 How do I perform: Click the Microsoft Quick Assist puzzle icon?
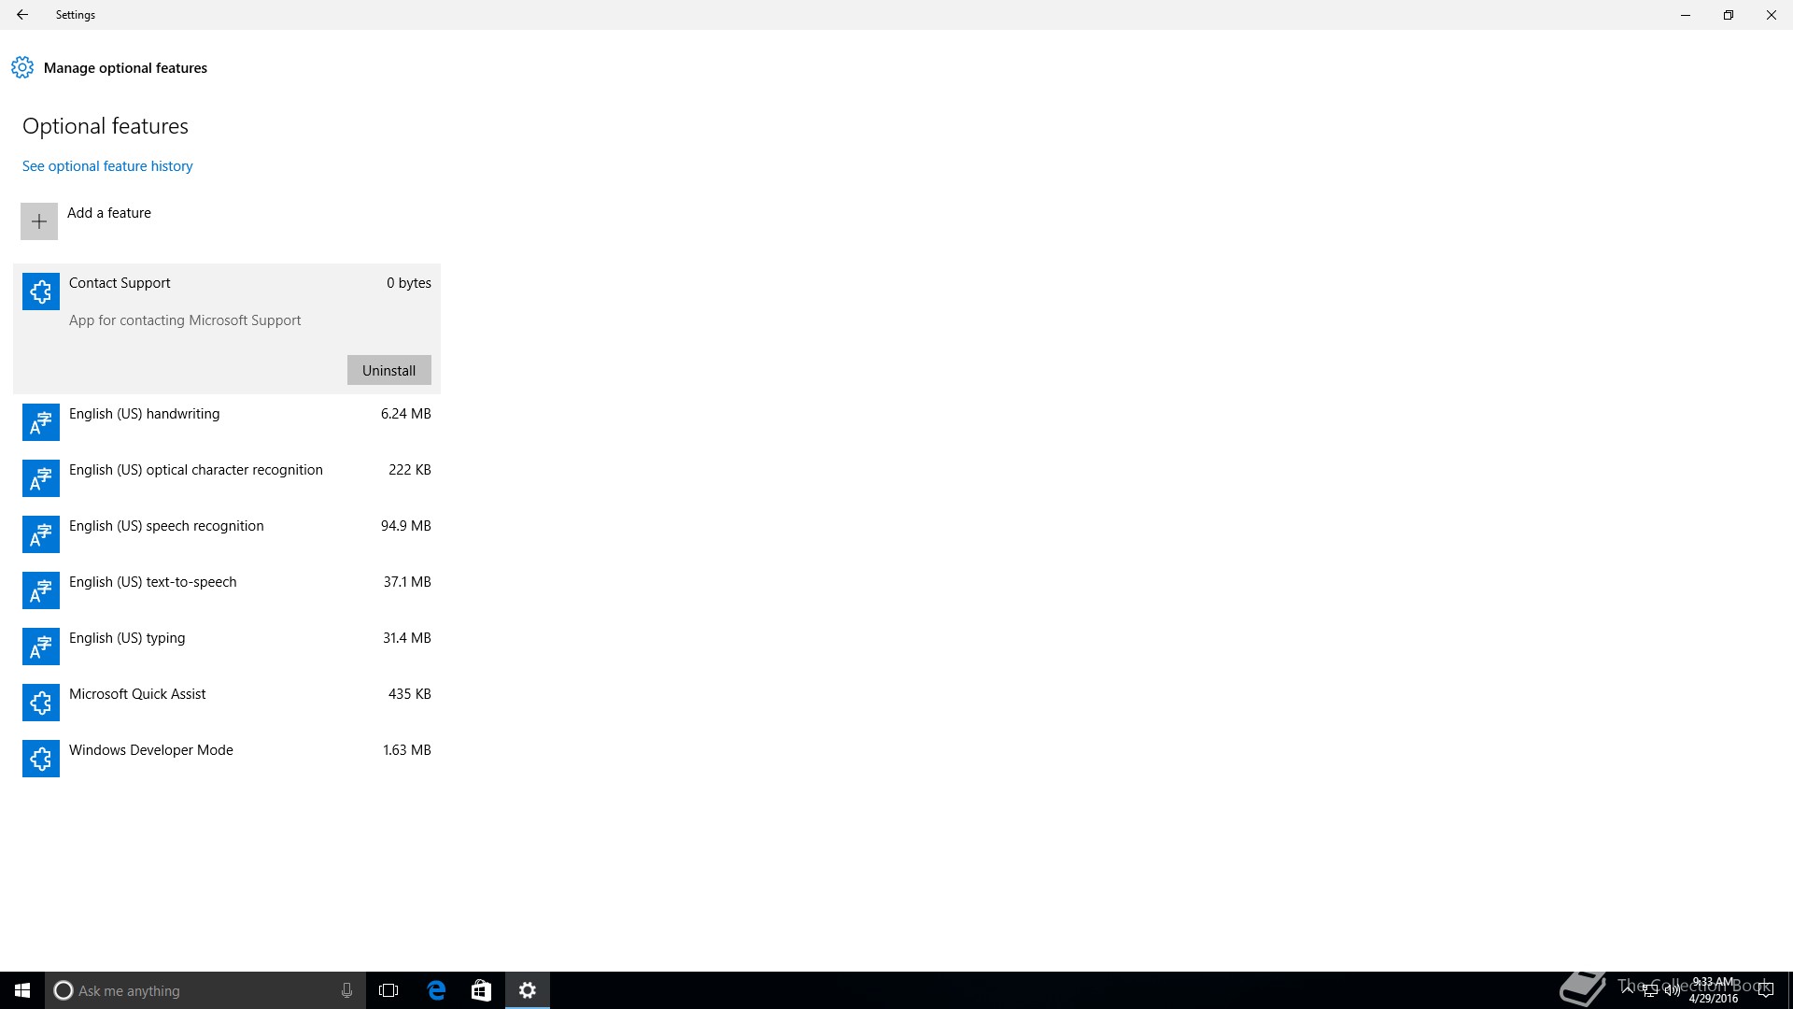coord(41,703)
